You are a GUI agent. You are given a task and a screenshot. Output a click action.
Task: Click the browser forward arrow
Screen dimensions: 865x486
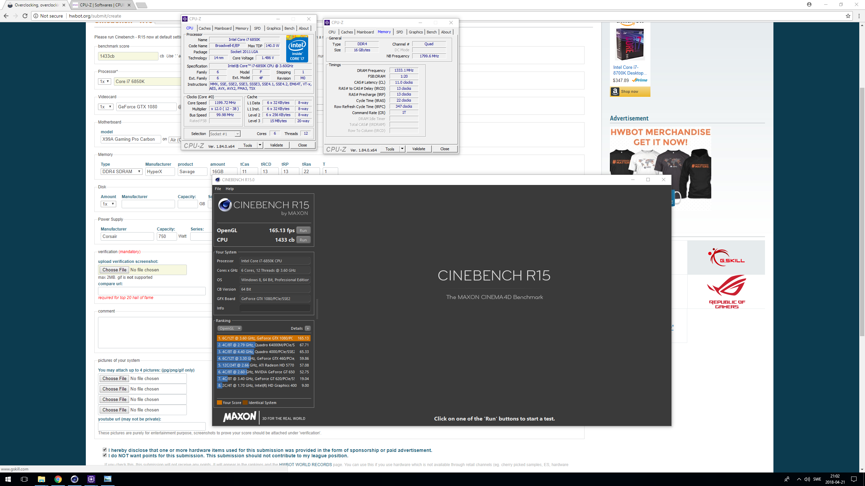16,16
